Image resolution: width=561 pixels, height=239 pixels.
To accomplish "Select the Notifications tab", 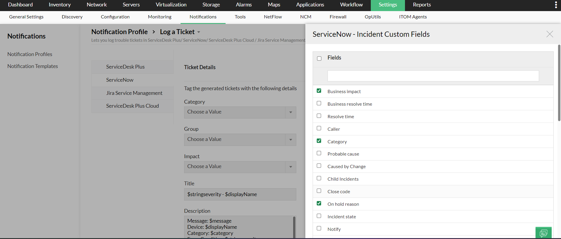I will pos(203,17).
